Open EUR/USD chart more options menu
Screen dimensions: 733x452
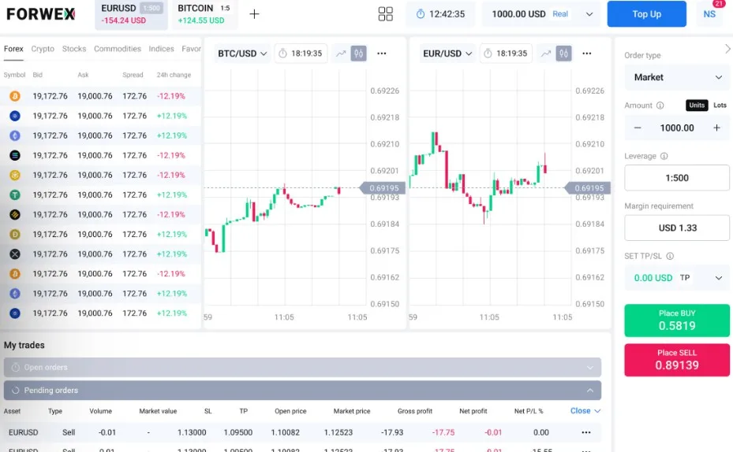(587, 54)
